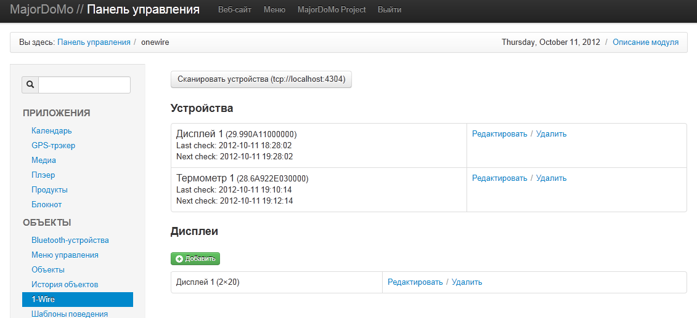
Task: Open Меню in top navigation bar
Action: (x=274, y=10)
